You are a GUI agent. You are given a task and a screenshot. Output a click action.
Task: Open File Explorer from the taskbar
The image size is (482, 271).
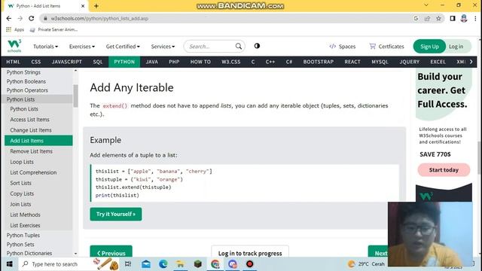[x=180, y=264]
